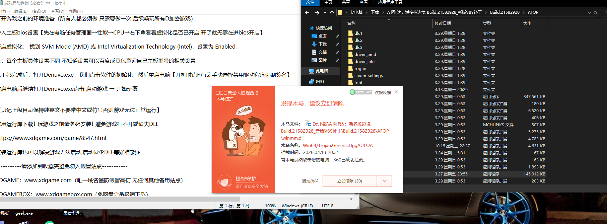Viewport: 607px width, 224px height.
Task: Switch to the 共享 ribbon tab
Action: (x=346, y=2)
